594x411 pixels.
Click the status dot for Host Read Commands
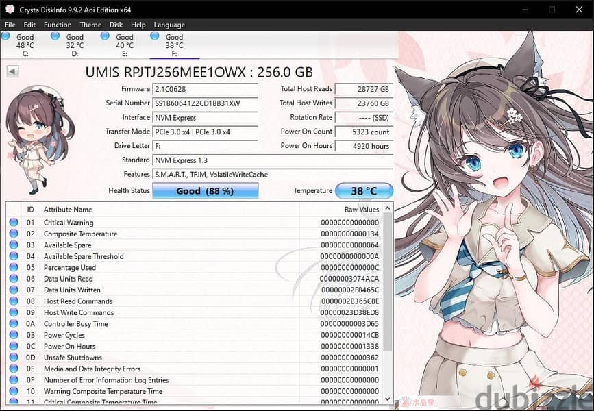(x=14, y=301)
